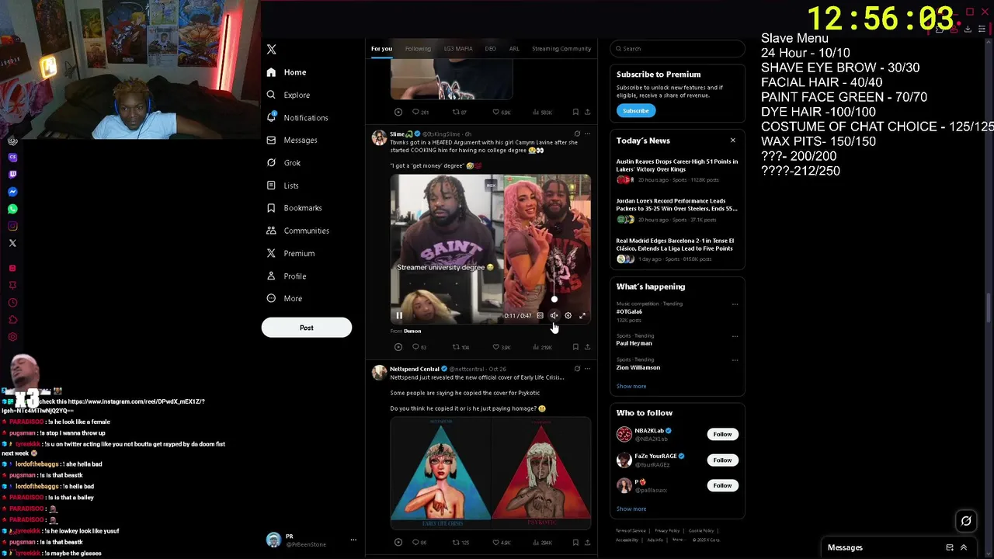Expand the bottom Messages drawer
994x559 pixels.
(964, 547)
